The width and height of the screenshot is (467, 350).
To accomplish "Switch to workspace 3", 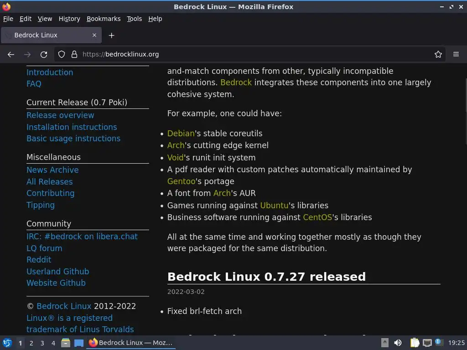I will 42,343.
